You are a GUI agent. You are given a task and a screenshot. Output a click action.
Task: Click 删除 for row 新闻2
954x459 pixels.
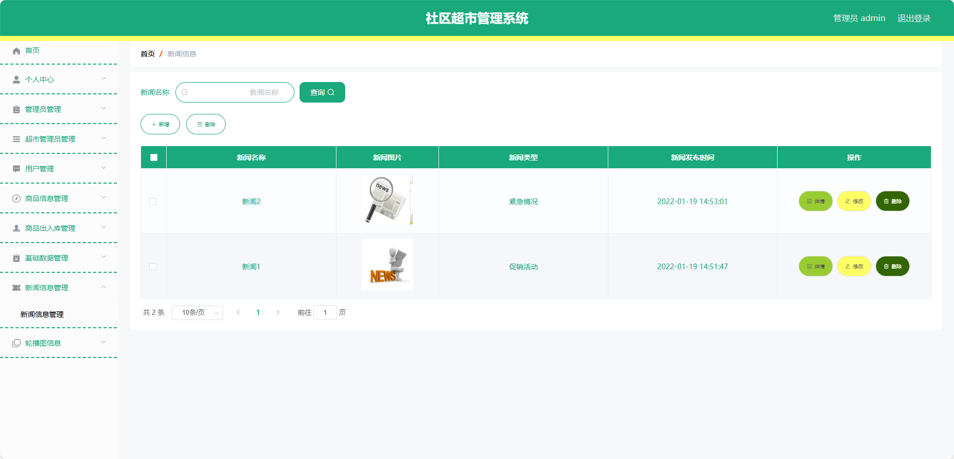point(892,201)
